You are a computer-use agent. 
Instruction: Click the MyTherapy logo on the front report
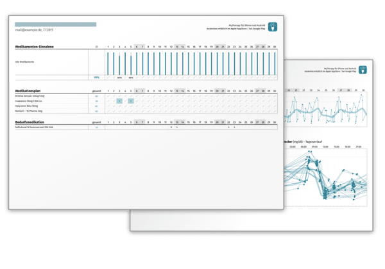point(272,26)
